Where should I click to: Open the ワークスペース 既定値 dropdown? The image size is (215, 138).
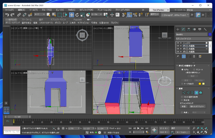coord(199,10)
